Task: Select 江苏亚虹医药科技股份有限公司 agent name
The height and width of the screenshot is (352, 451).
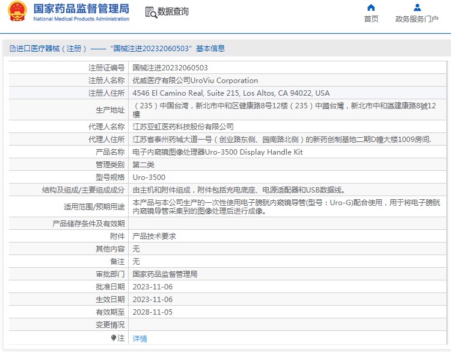Action: (x=183, y=126)
